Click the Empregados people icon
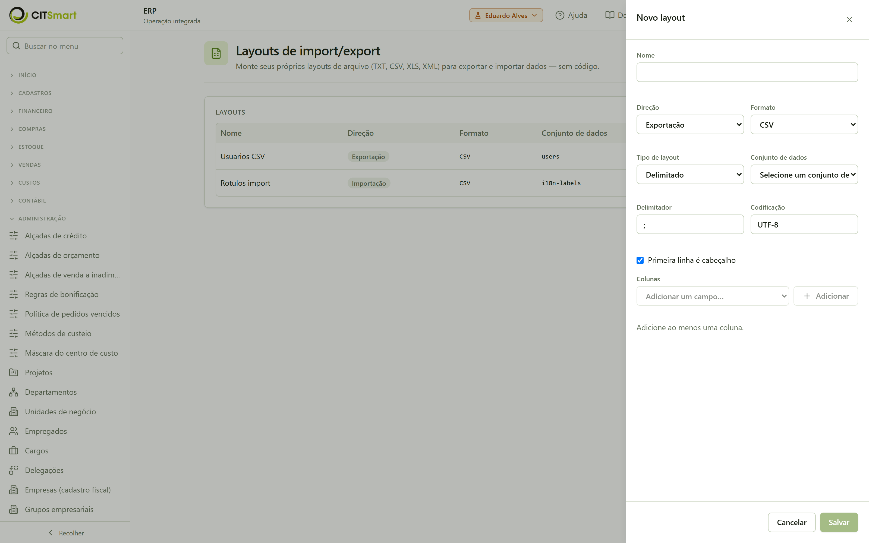The image size is (869, 543). (14, 431)
